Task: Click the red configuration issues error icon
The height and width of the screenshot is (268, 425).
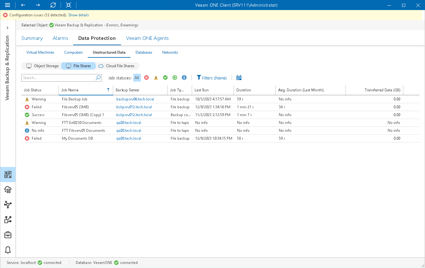Action: (5, 15)
